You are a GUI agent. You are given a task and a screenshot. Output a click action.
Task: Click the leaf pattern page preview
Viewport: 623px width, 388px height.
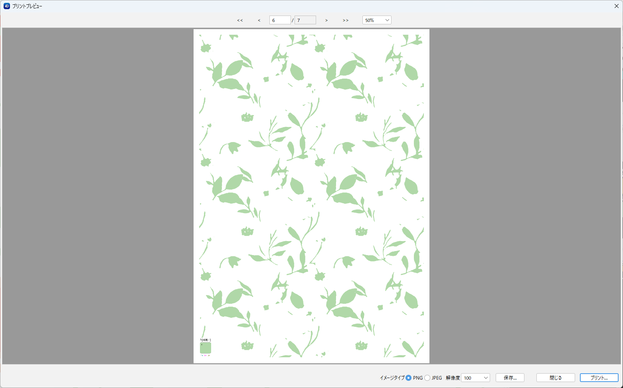[311, 196]
